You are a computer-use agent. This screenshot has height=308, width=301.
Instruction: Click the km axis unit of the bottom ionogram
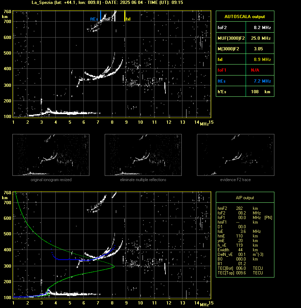[5, 198]
